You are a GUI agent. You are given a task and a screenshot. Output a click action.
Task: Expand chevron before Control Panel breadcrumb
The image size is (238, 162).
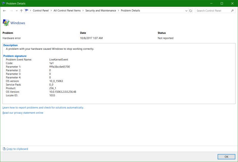coord(31,11)
